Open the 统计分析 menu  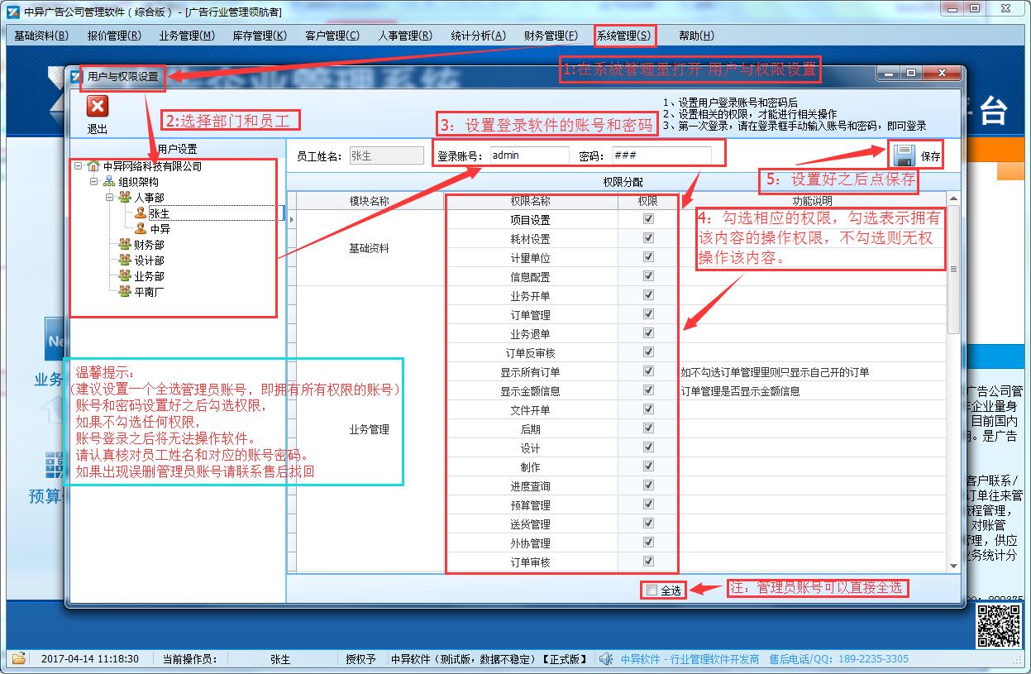pos(478,36)
